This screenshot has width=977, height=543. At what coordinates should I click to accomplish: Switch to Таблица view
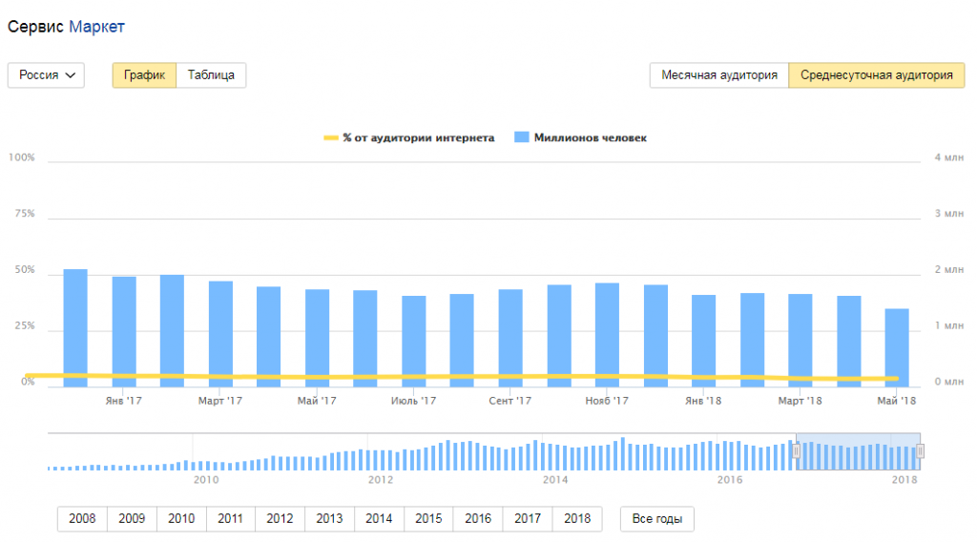[211, 75]
